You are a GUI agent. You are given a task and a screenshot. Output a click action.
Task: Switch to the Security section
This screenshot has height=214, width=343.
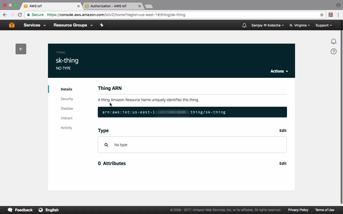tap(67, 99)
